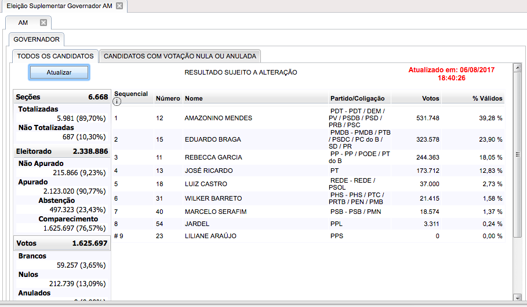Close the AM tab

[43, 23]
